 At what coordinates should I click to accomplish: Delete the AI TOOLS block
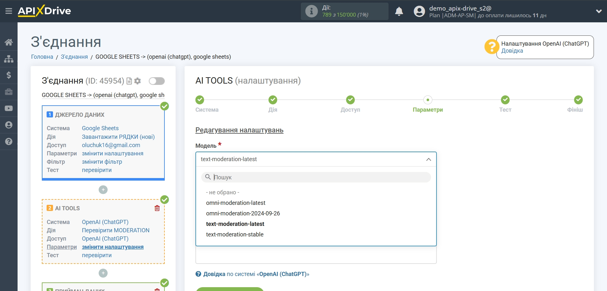[x=157, y=208]
